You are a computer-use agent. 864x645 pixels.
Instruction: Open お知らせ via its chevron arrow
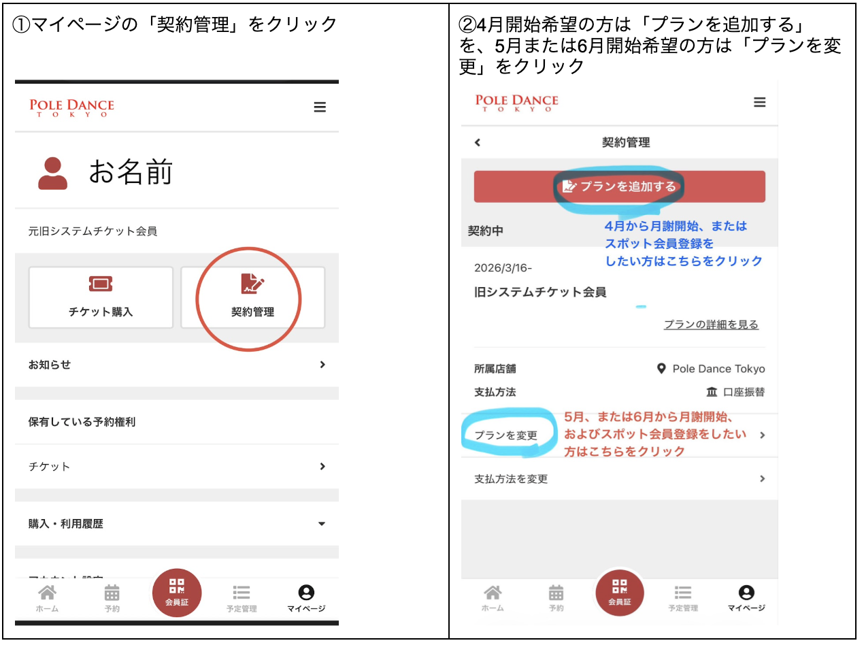(322, 365)
